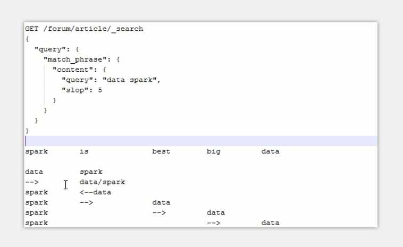Click the word "big" in token row
Screen dimensions: 403x247
click(214, 151)
